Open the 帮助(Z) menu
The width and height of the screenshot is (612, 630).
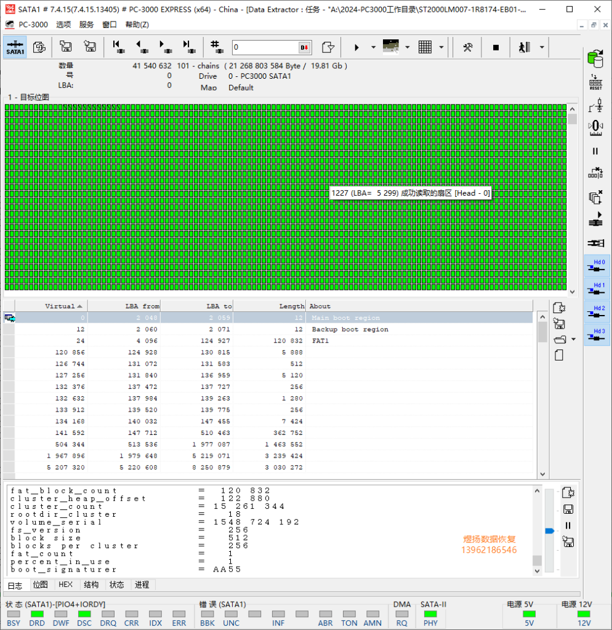pyautogui.click(x=137, y=25)
